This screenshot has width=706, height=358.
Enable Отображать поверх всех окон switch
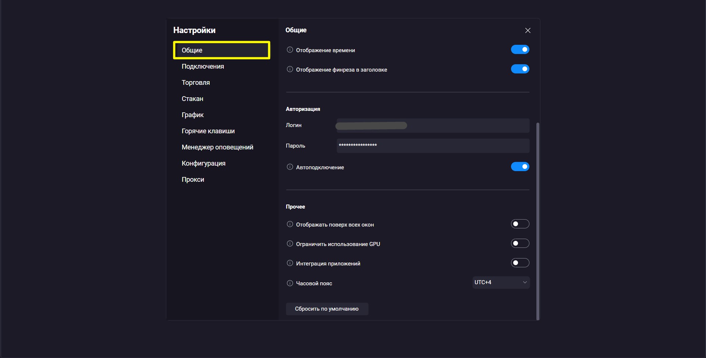[x=520, y=224]
